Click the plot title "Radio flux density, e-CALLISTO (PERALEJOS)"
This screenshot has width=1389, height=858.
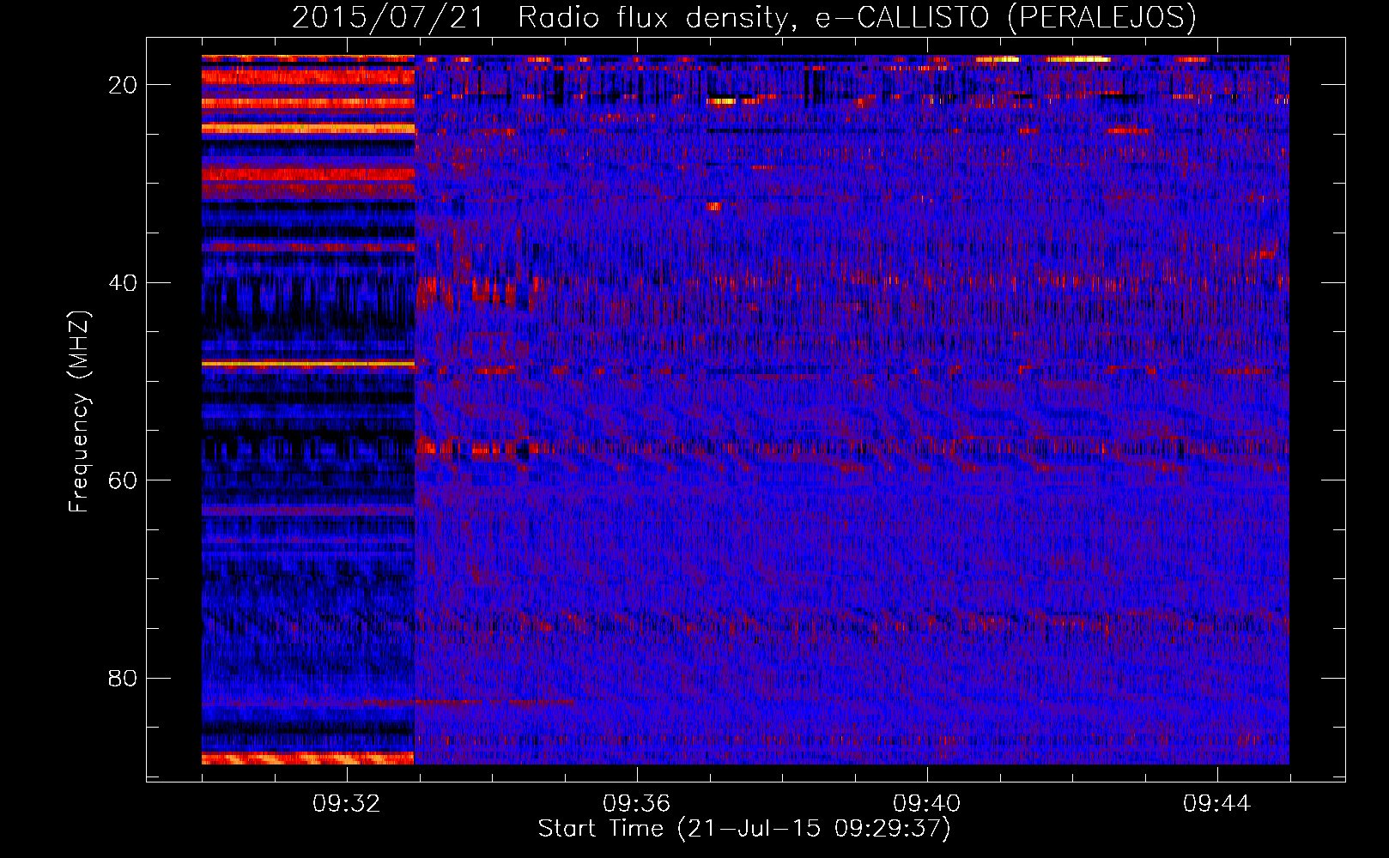(x=857, y=17)
